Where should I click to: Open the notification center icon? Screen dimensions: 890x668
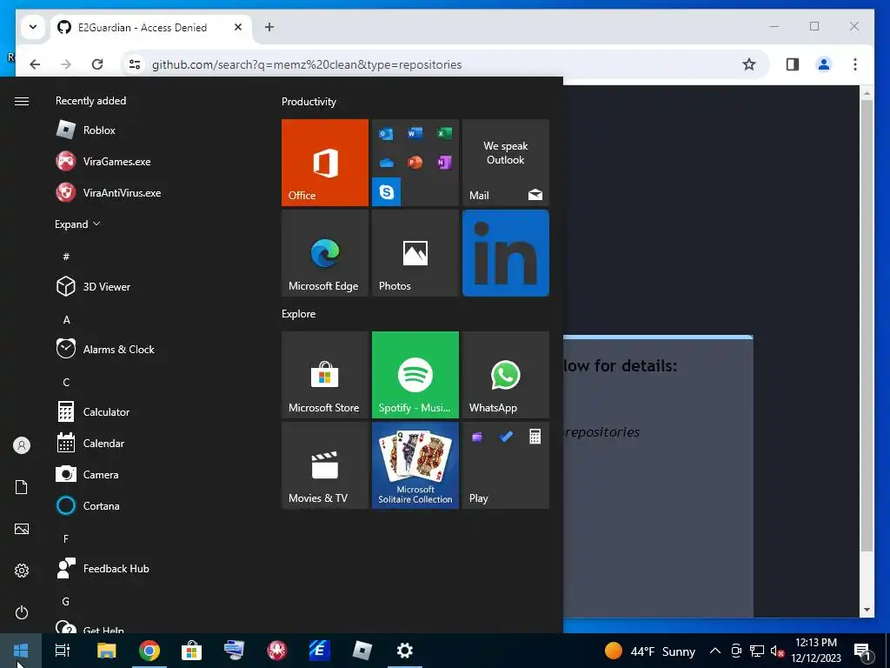(863, 651)
